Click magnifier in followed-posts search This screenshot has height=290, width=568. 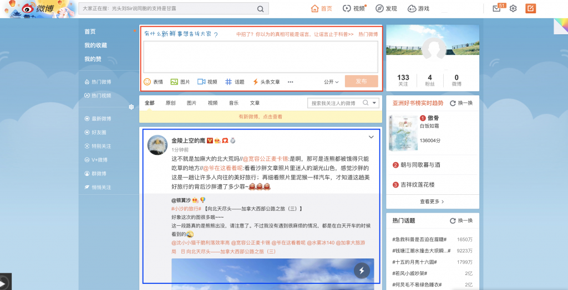[x=366, y=103]
